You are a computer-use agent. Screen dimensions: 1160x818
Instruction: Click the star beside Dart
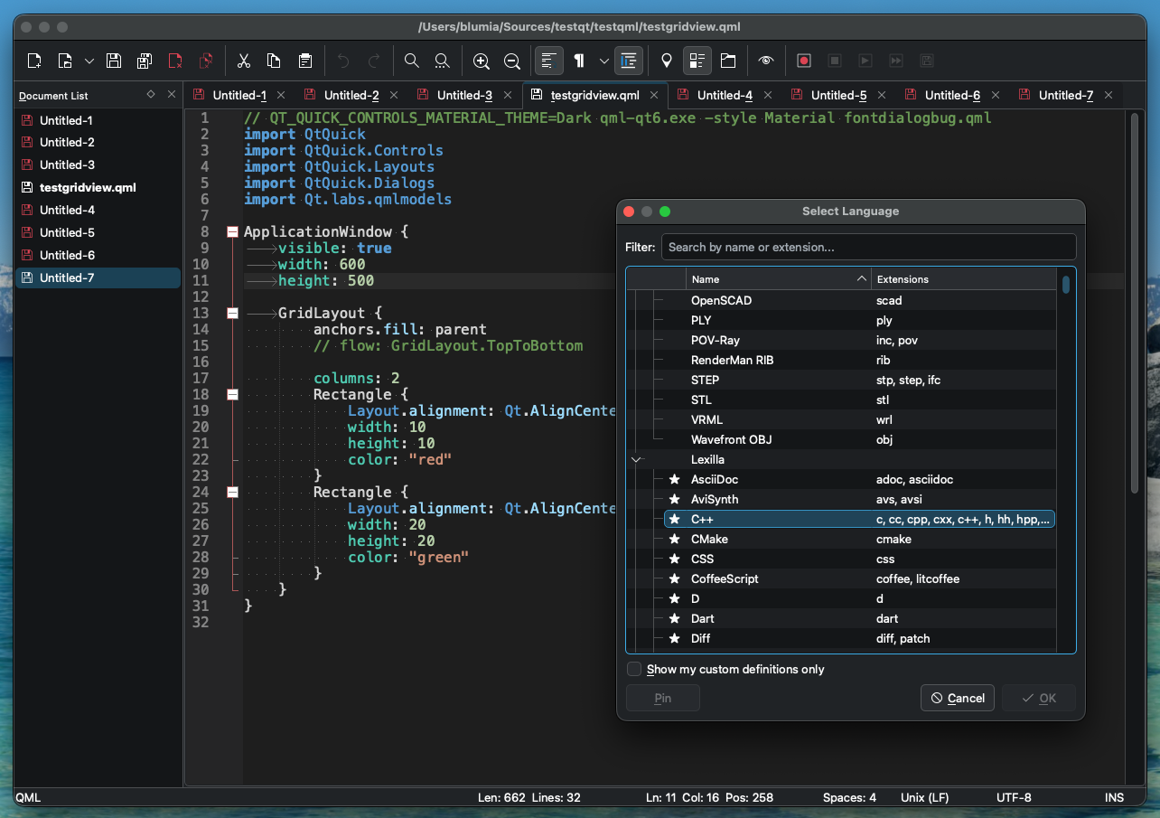pos(674,618)
